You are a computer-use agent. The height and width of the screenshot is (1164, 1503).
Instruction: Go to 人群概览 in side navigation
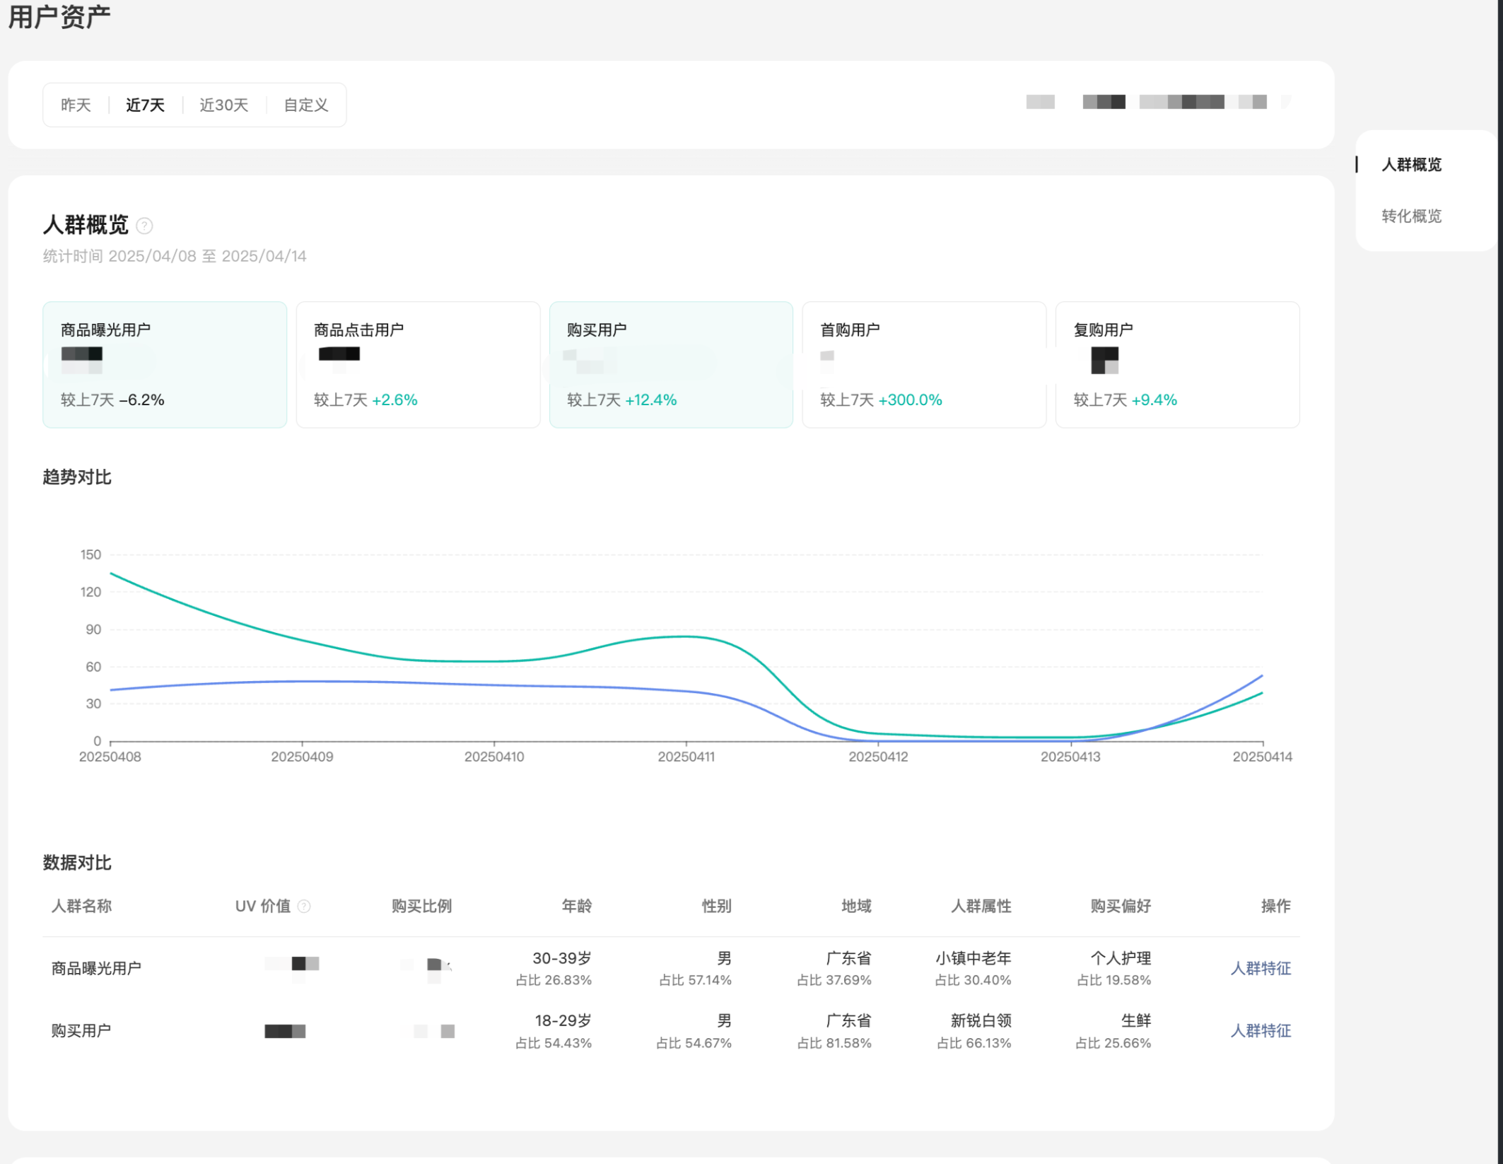(x=1411, y=165)
